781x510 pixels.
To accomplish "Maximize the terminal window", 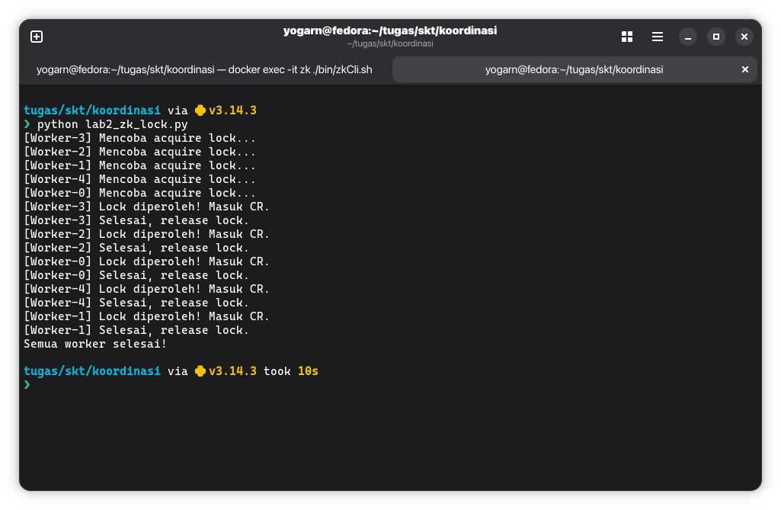I will coord(716,37).
